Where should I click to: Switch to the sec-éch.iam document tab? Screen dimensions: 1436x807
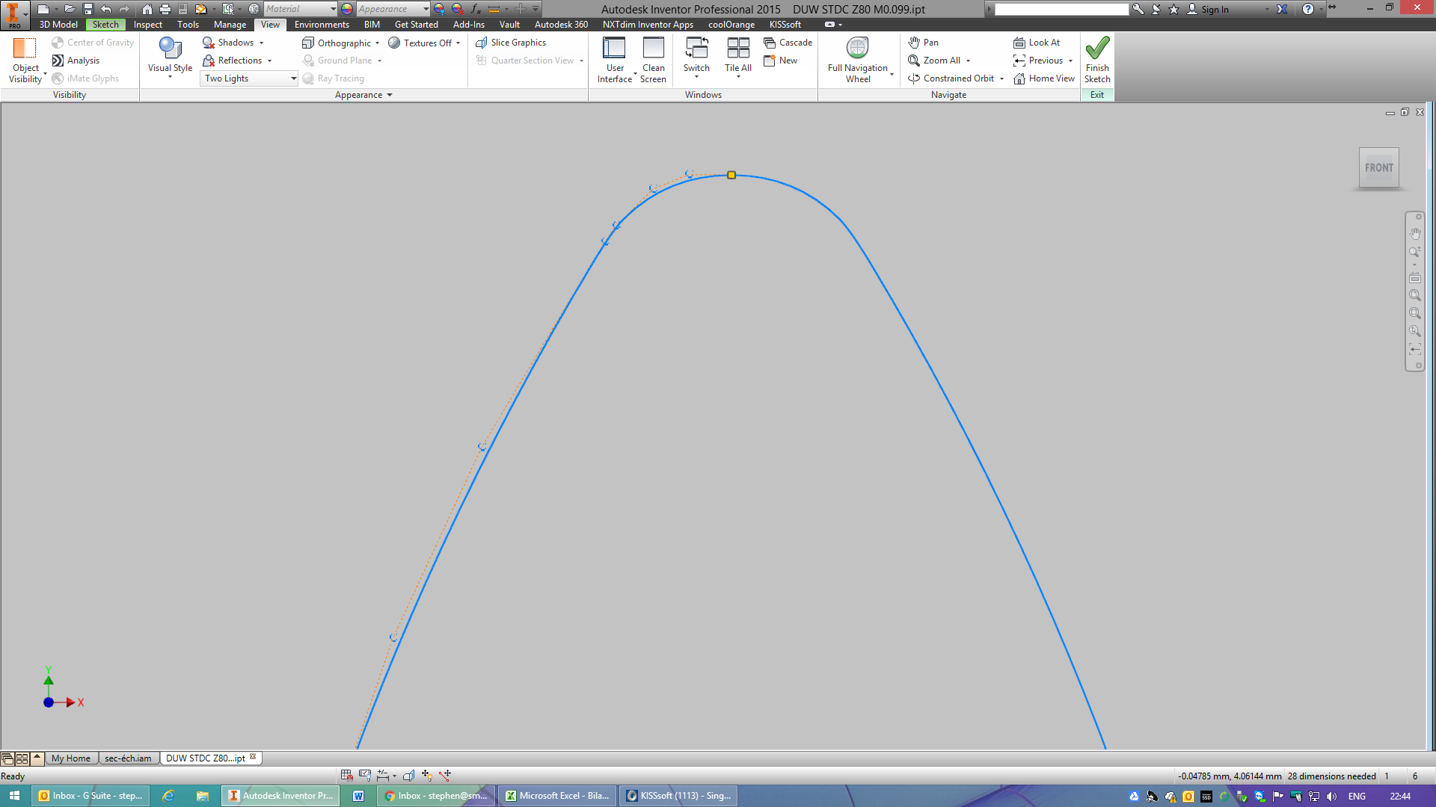(x=128, y=758)
